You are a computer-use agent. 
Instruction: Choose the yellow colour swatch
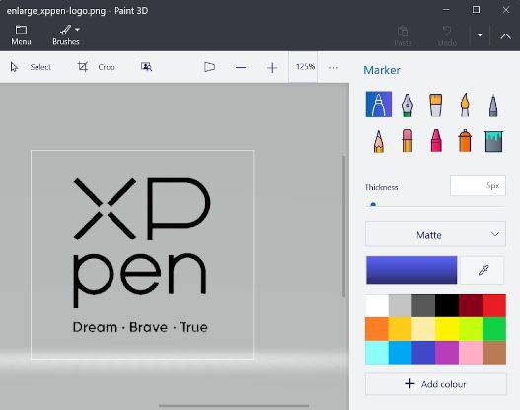(x=447, y=329)
